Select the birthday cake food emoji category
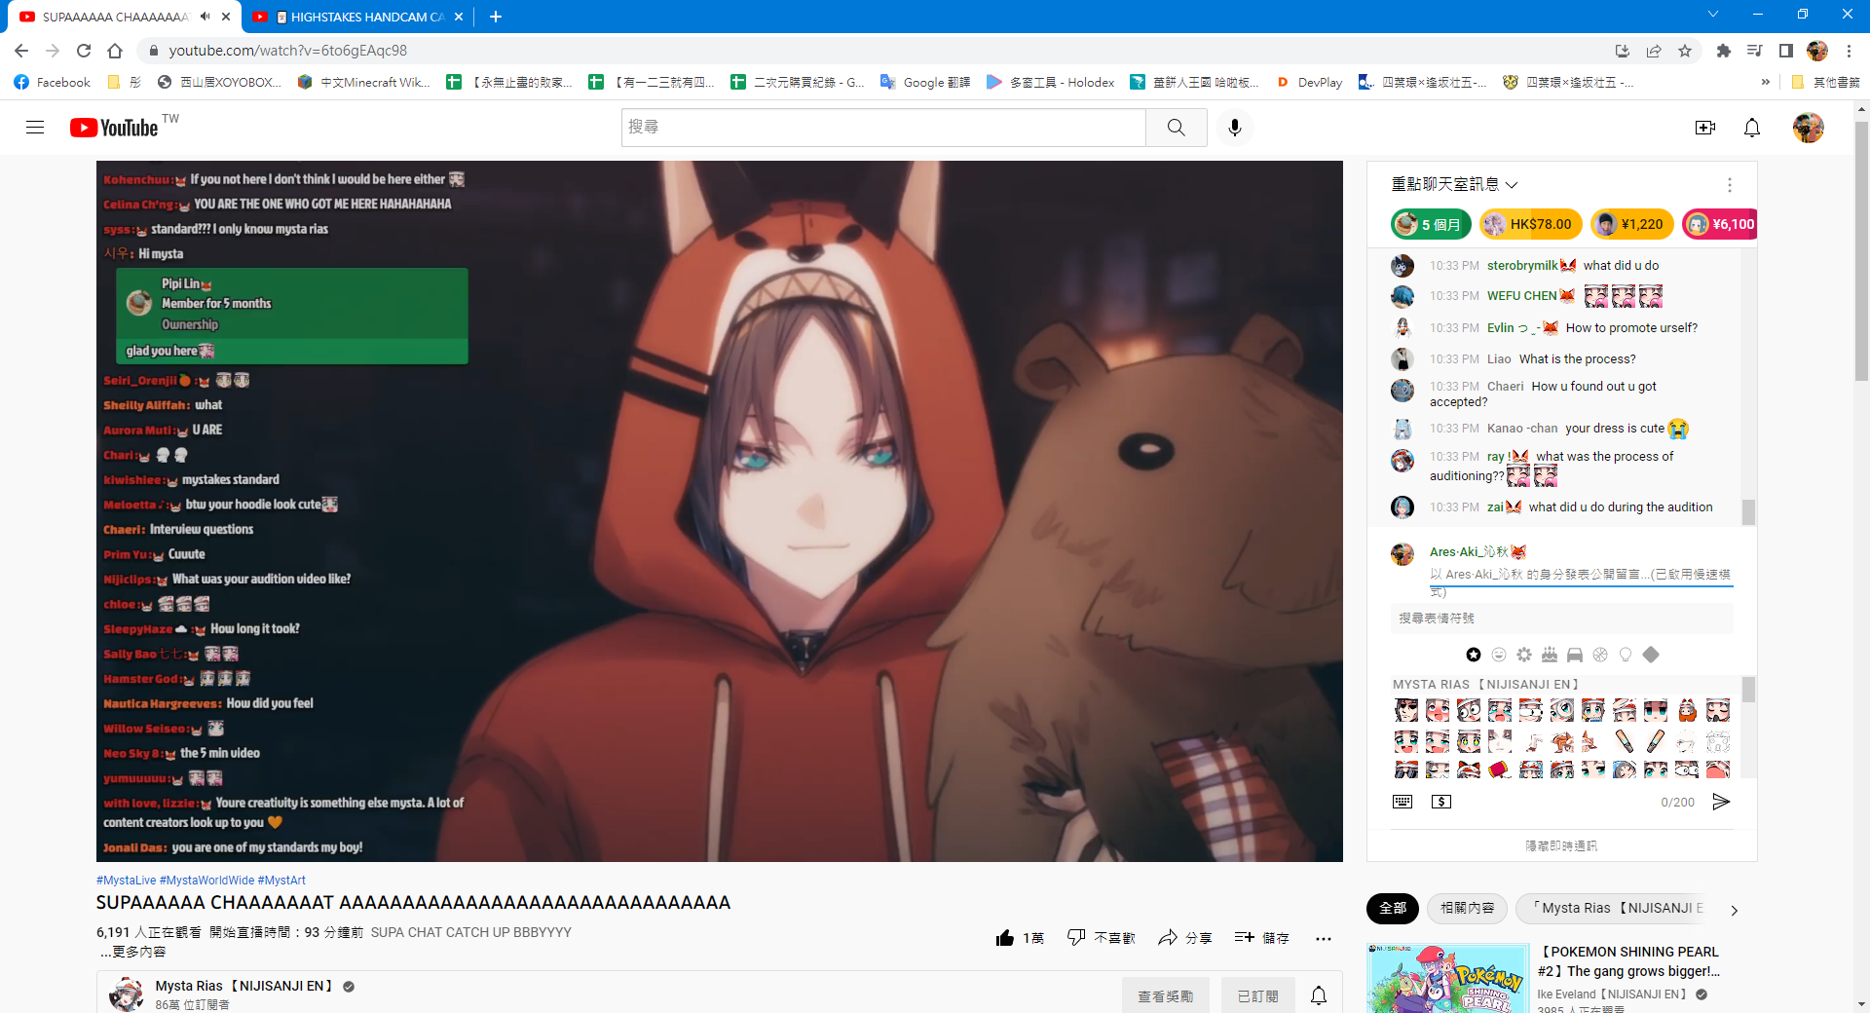This screenshot has width=1870, height=1013. (1550, 655)
